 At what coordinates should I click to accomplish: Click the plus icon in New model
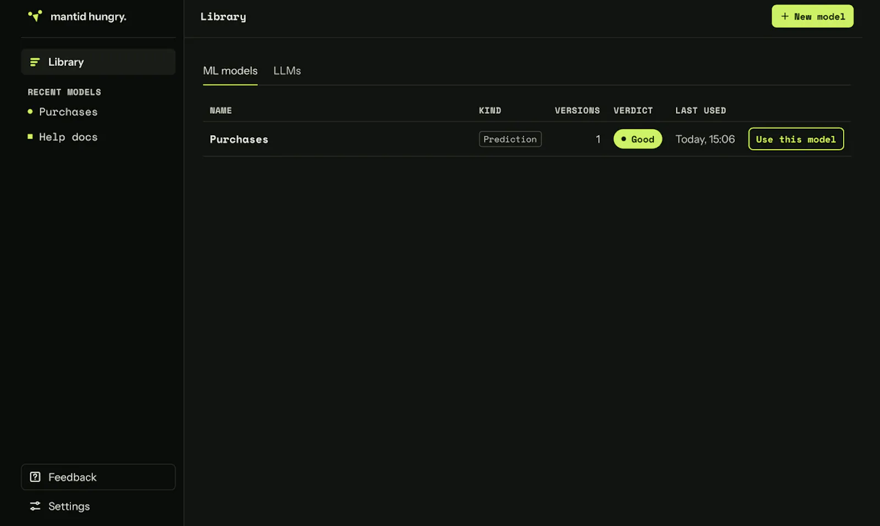(785, 16)
